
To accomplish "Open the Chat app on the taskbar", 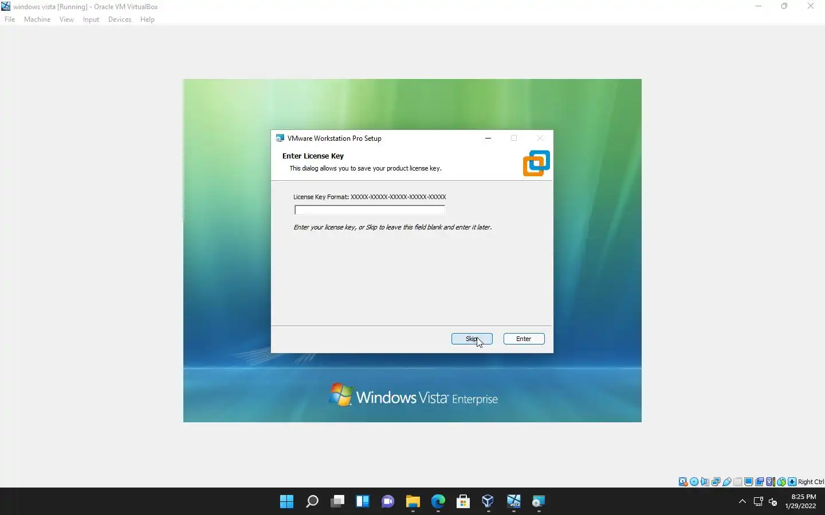I will pyautogui.click(x=387, y=502).
